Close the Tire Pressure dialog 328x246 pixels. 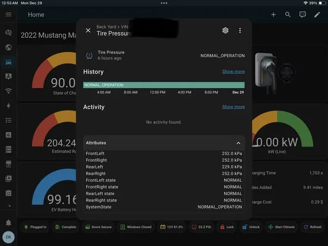[x=88, y=31]
